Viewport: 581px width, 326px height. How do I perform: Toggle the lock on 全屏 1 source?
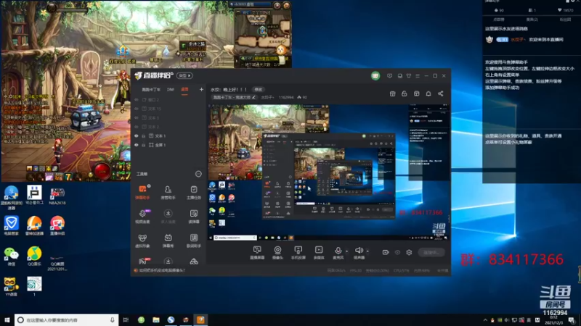coord(144,145)
